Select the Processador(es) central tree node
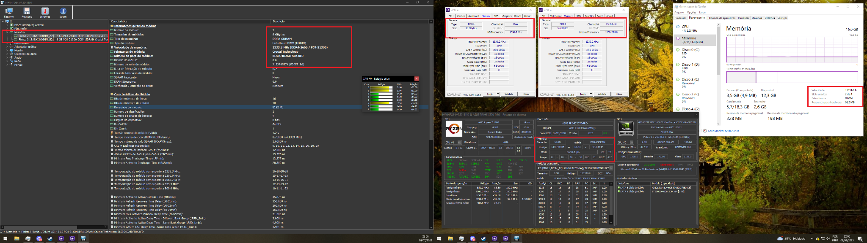Image resolution: width=867 pixels, height=243 pixels. (29, 25)
